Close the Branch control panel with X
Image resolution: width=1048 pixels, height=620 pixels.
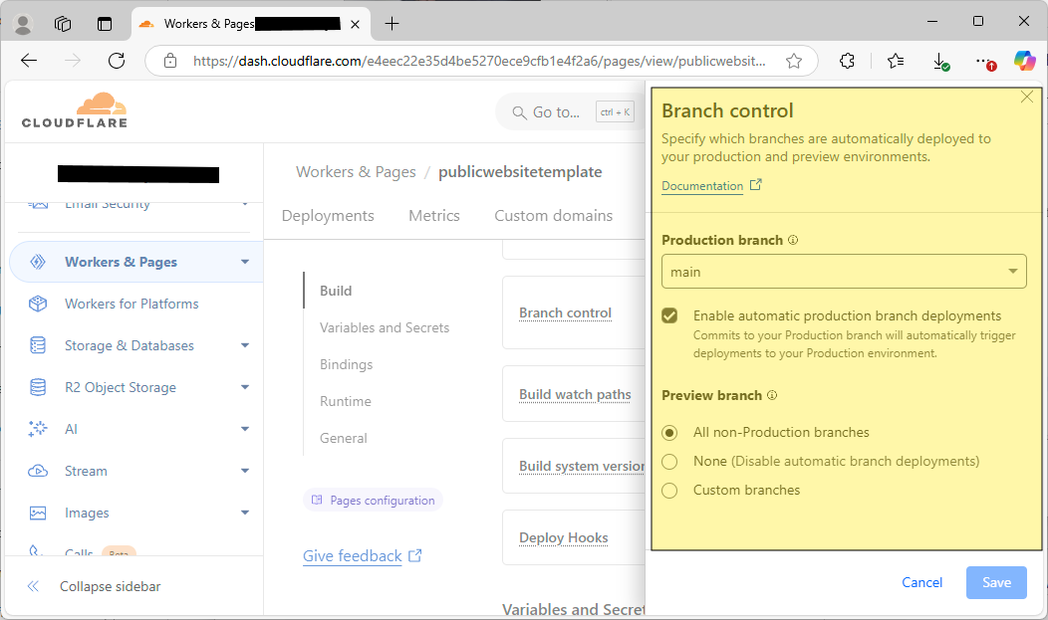[1027, 97]
